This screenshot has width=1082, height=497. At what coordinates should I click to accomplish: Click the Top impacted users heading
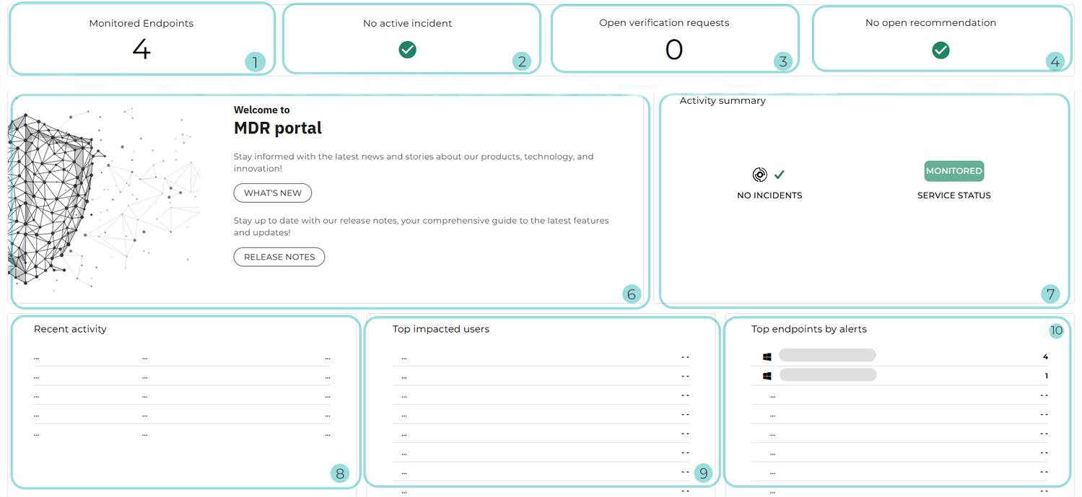pos(440,329)
